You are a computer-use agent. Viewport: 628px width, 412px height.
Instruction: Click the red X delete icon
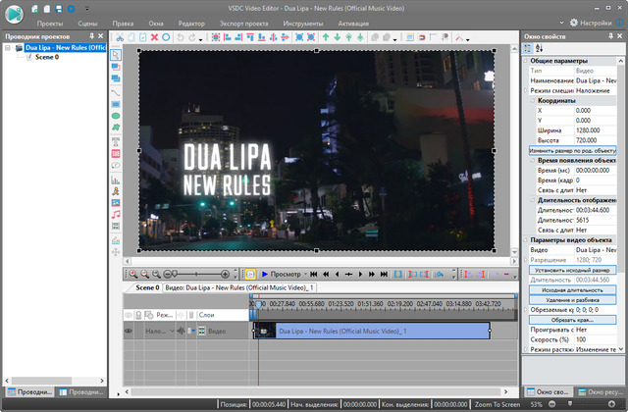(x=154, y=37)
